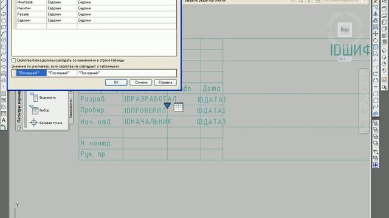Select the IDПРОВЕРИЛ attribute in drawing

pos(145,110)
